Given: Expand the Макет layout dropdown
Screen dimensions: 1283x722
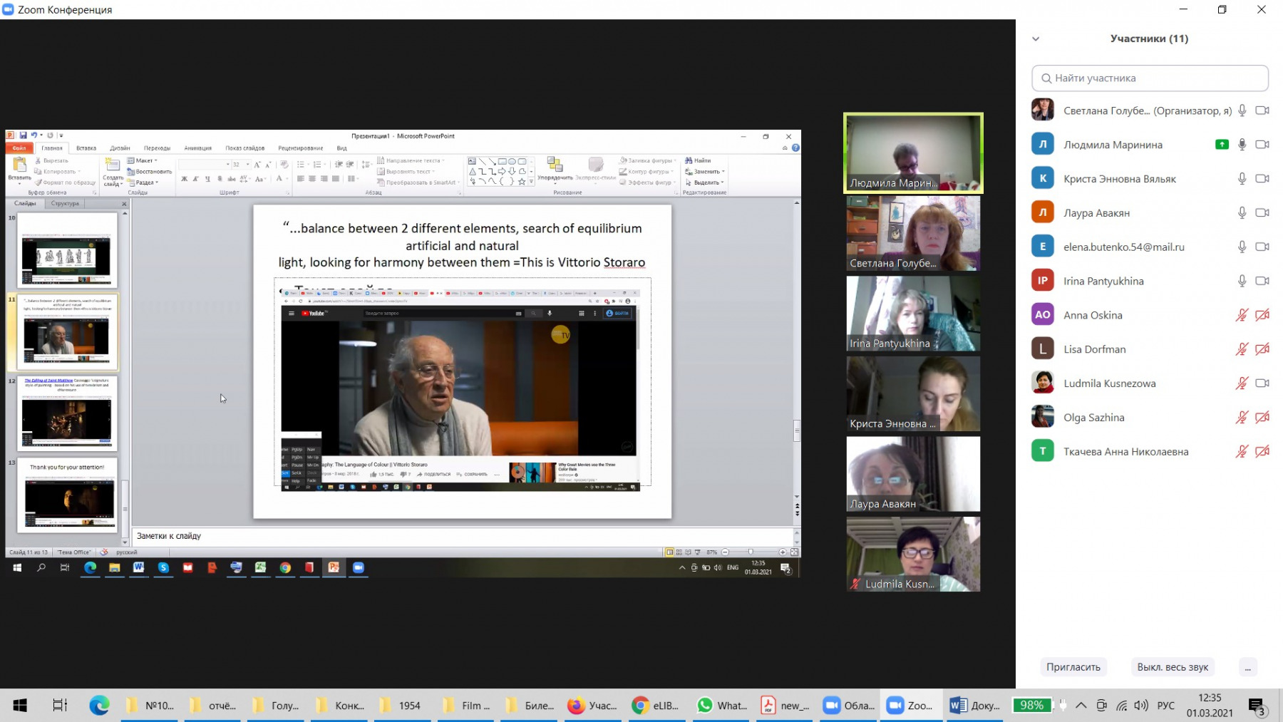Looking at the screenshot, I should pos(143,160).
